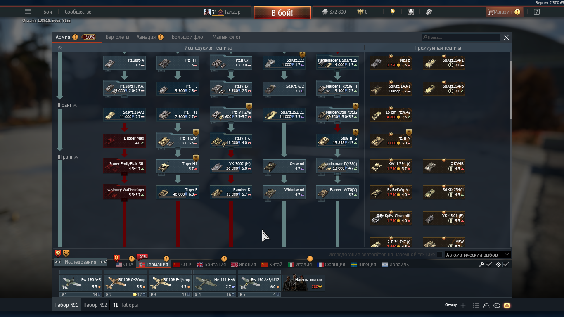Screen dimensions: 564x317
Task: Select the Tiger H1 tank
Action: [178, 166]
